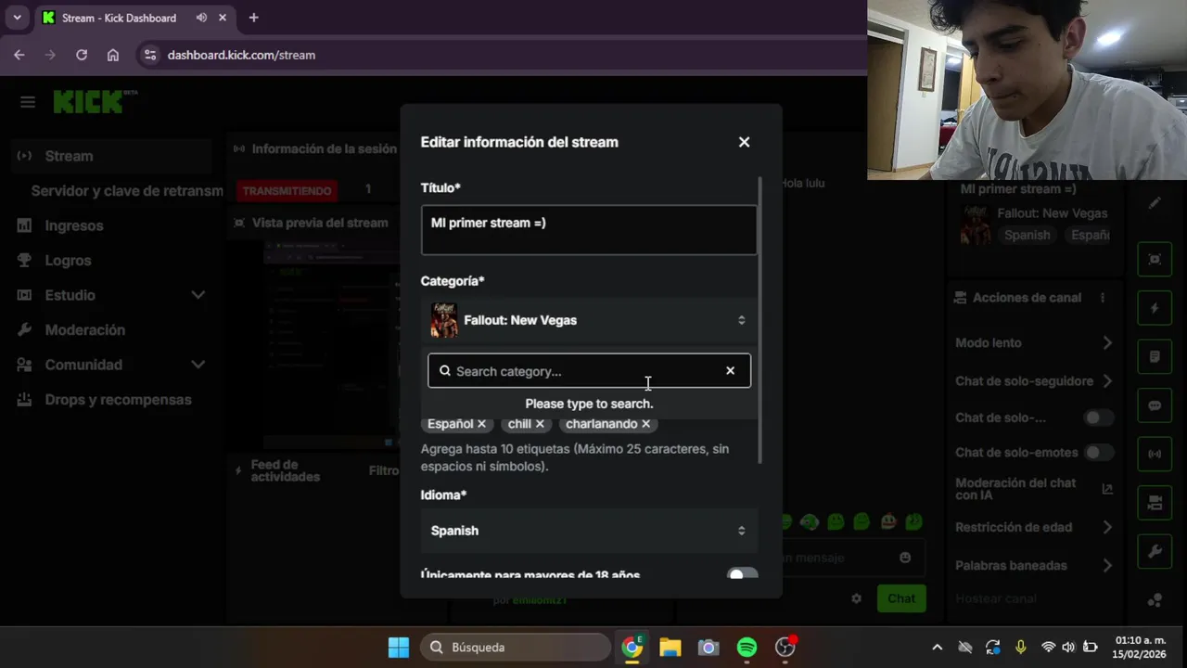Select Stream in the sidebar
1187x668 pixels.
[113, 156]
